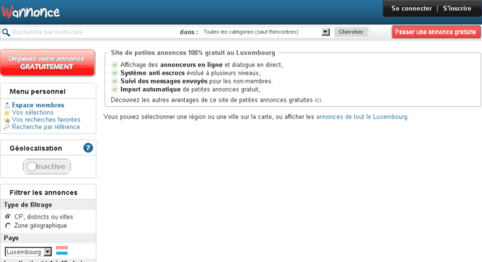Select Zone géographique radio option
Screen dimensions: 482x262
tap(8, 225)
